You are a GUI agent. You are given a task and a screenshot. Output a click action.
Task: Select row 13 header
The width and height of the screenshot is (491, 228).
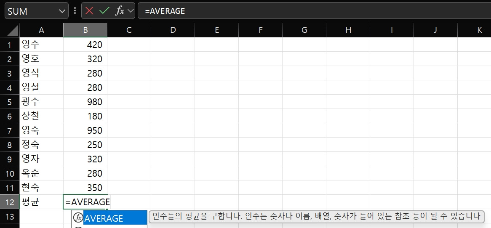pyautogui.click(x=10, y=216)
